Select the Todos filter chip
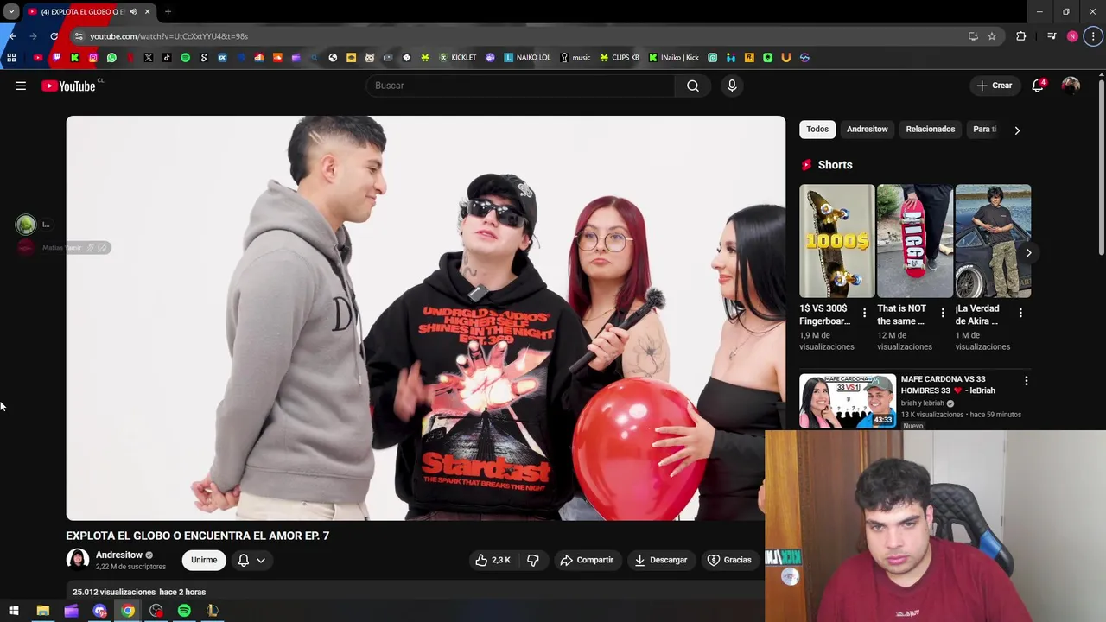The width and height of the screenshot is (1106, 622). [x=817, y=130]
